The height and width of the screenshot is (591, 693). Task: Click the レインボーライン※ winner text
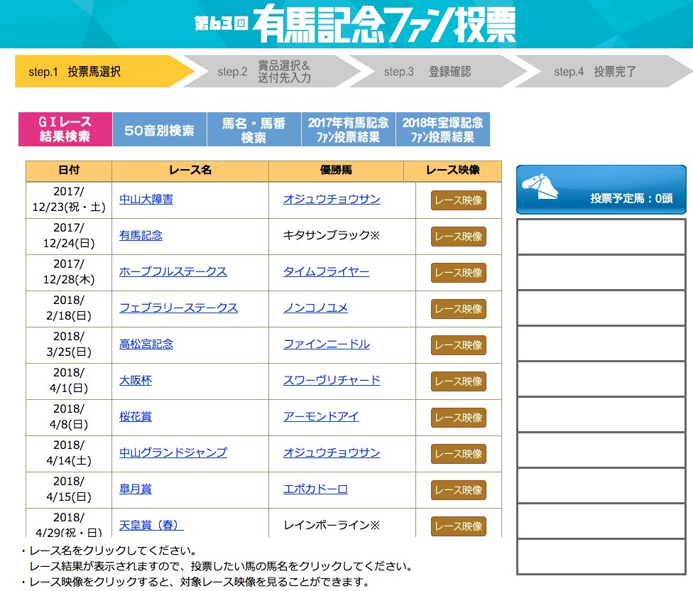[332, 526]
